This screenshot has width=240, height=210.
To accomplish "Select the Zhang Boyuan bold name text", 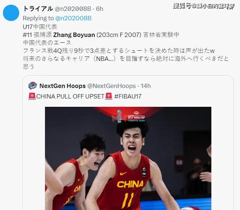I will click(74, 35).
